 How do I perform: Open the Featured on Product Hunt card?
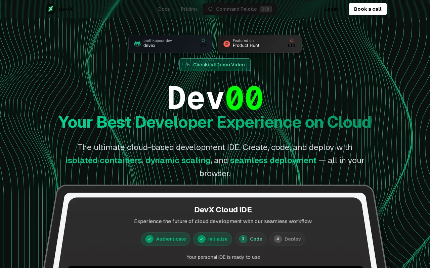click(x=260, y=44)
